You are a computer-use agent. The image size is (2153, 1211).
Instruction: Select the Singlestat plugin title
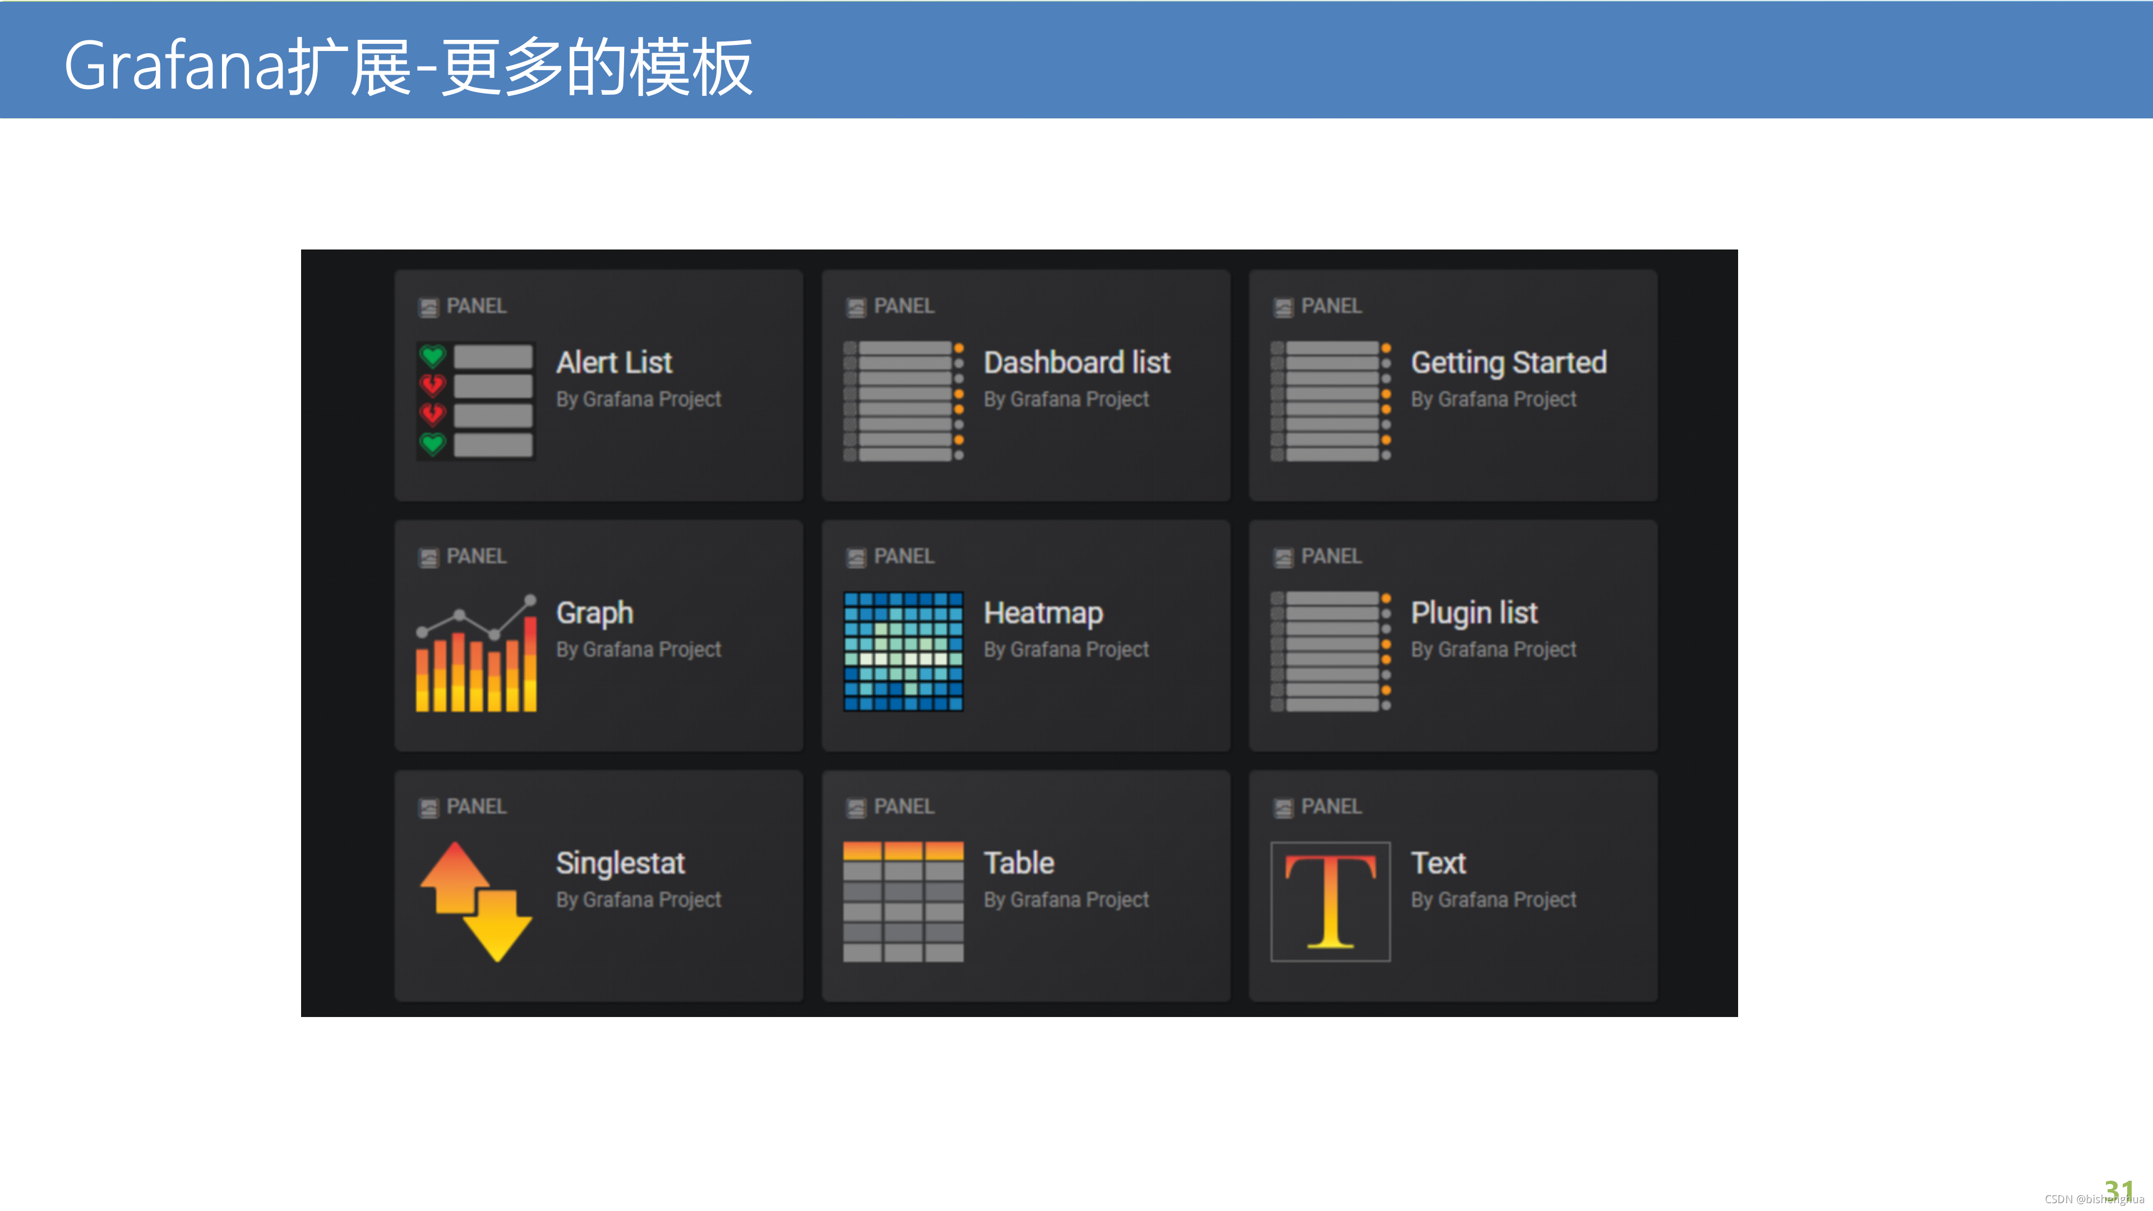[x=620, y=863]
